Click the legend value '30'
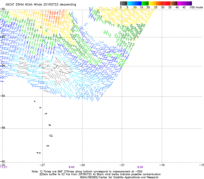 coord(163,7)
